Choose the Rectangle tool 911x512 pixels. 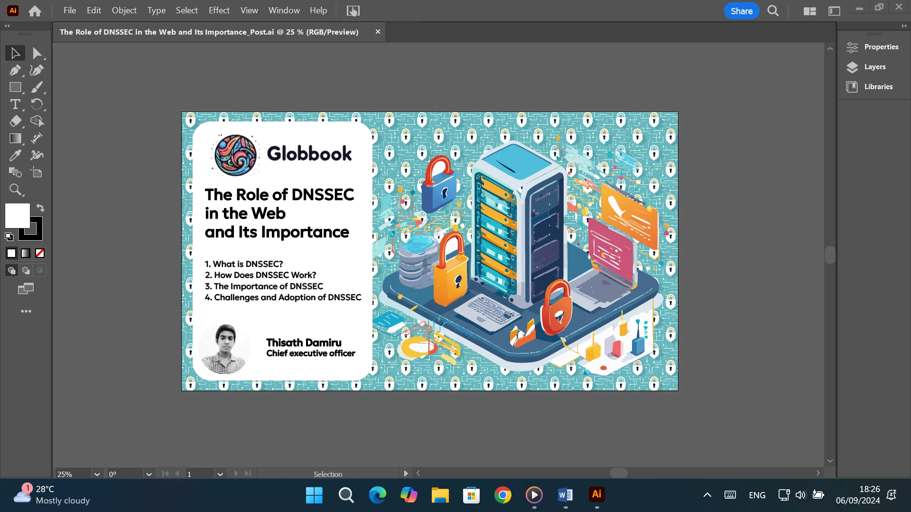click(x=15, y=87)
